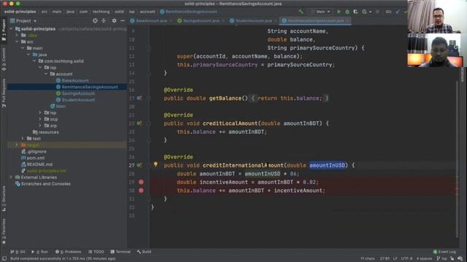This screenshot has height=262, width=467.
Task: Select the RemittanceSavingsAccount.java tab
Action: click(x=315, y=21)
